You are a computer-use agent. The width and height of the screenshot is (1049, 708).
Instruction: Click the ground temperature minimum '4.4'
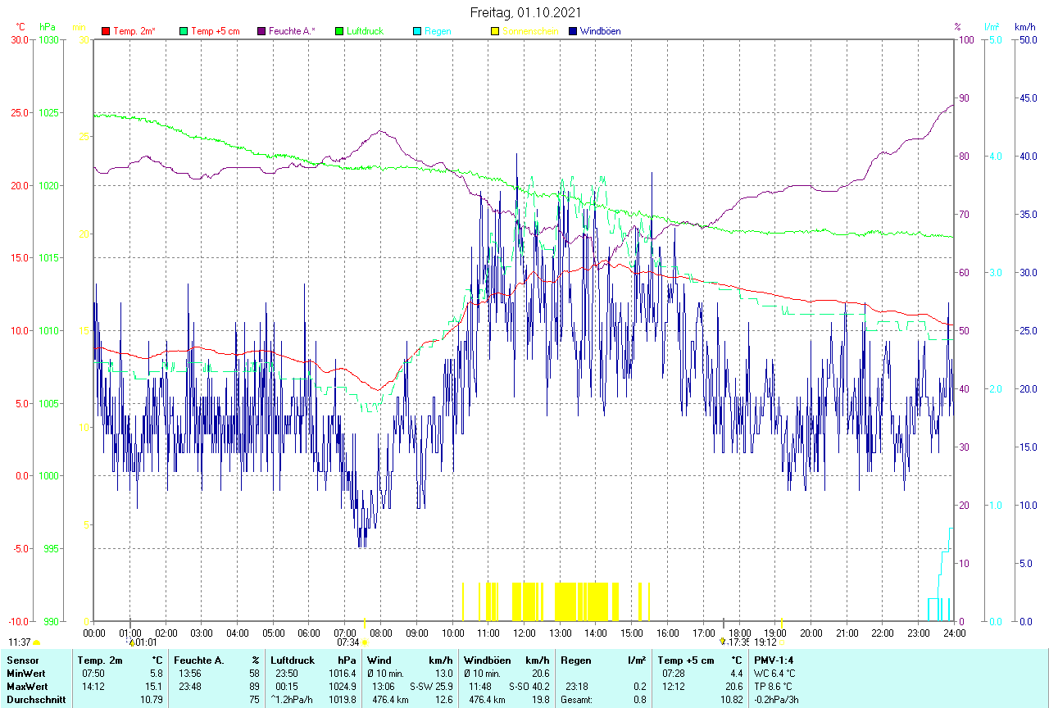click(735, 674)
